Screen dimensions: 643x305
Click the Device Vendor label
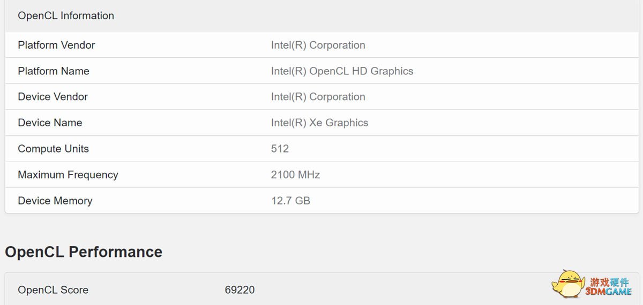53,96
